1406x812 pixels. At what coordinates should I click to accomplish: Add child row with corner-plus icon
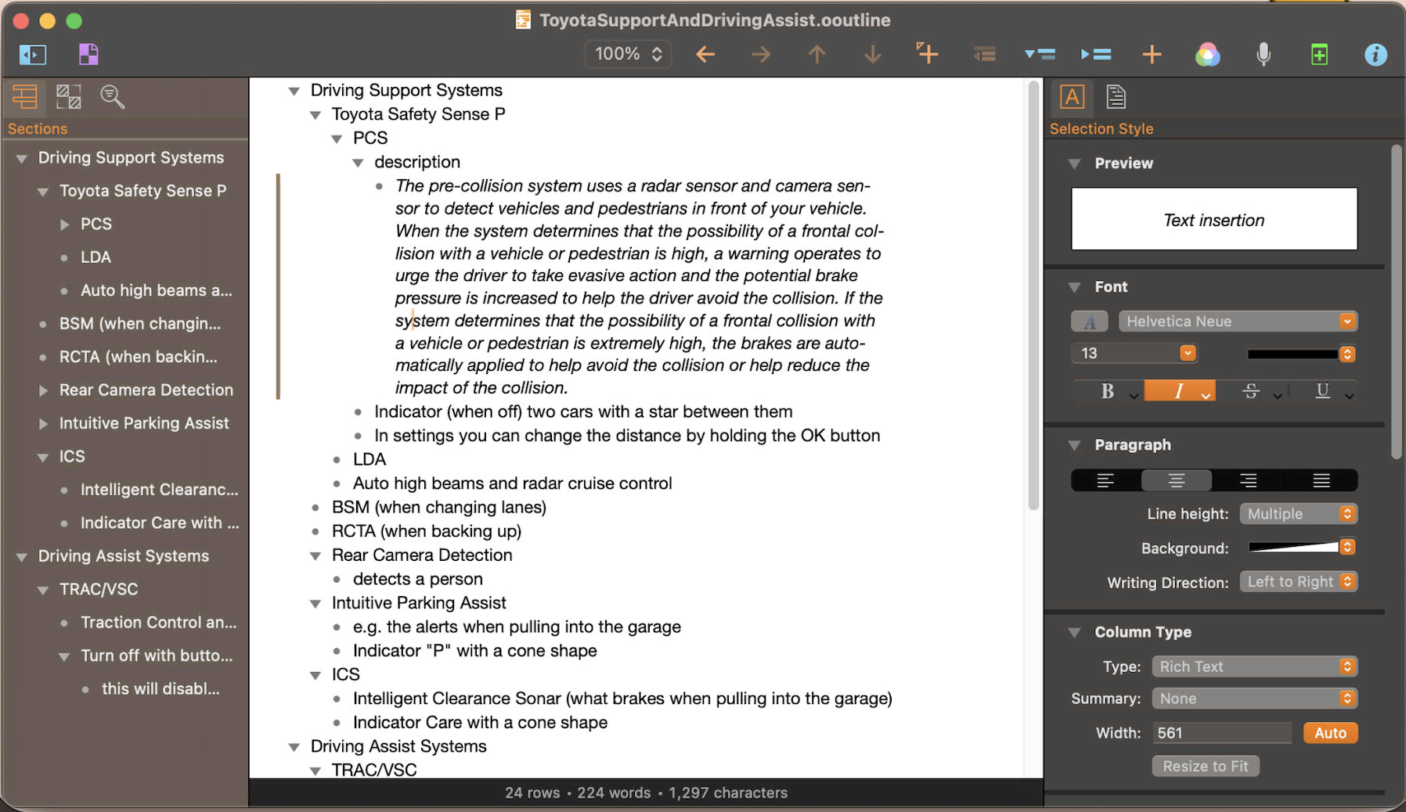pyautogui.click(x=927, y=53)
